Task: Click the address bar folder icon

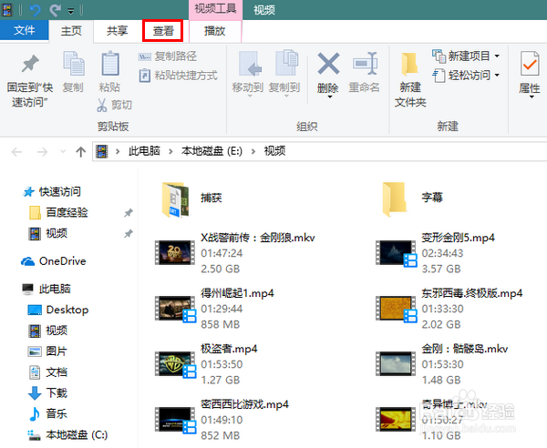Action: (x=102, y=151)
